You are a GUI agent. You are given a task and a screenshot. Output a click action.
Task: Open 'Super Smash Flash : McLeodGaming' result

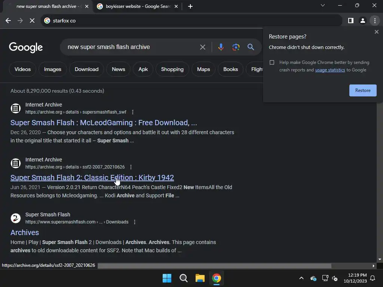coord(104,123)
